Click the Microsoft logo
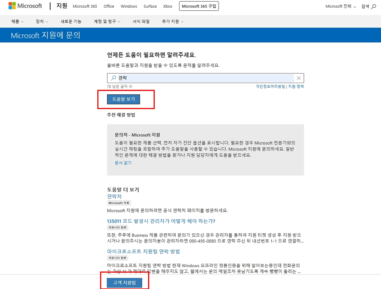Image resolution: width=381 pixels, height=289 pixels. click(25, 6)
